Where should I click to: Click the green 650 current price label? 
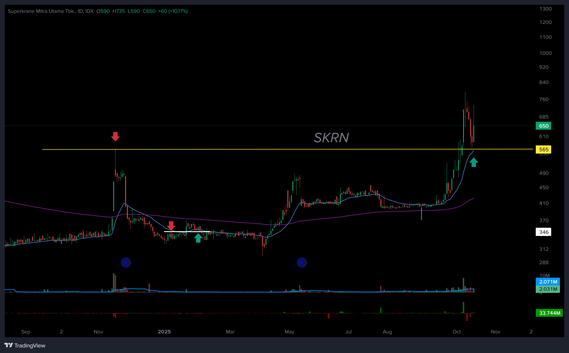[543, 126]
